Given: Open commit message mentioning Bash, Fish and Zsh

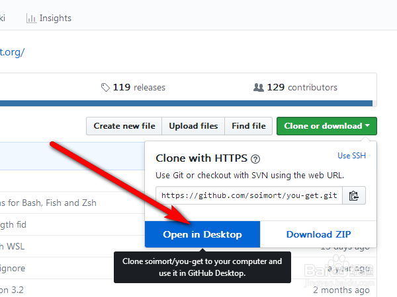Looking at the screenshot, I should (x=50, y=203).
